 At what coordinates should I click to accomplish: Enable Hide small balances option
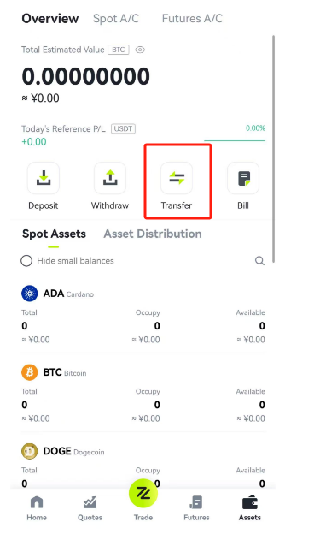coord(67,261)
